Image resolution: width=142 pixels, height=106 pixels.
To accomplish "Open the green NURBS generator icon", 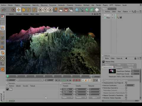I will (x=87, y=10).
